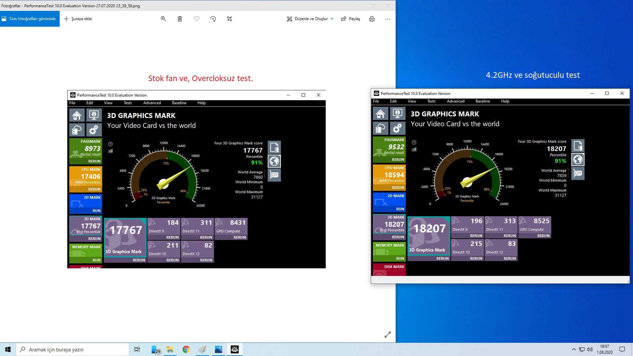
Task: Delete photo with trash icon
Action: point(180,19)
